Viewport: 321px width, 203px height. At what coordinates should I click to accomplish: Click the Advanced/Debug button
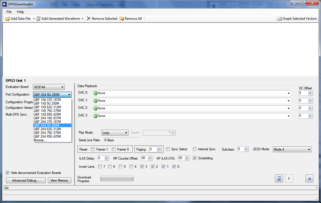[26, 180]
